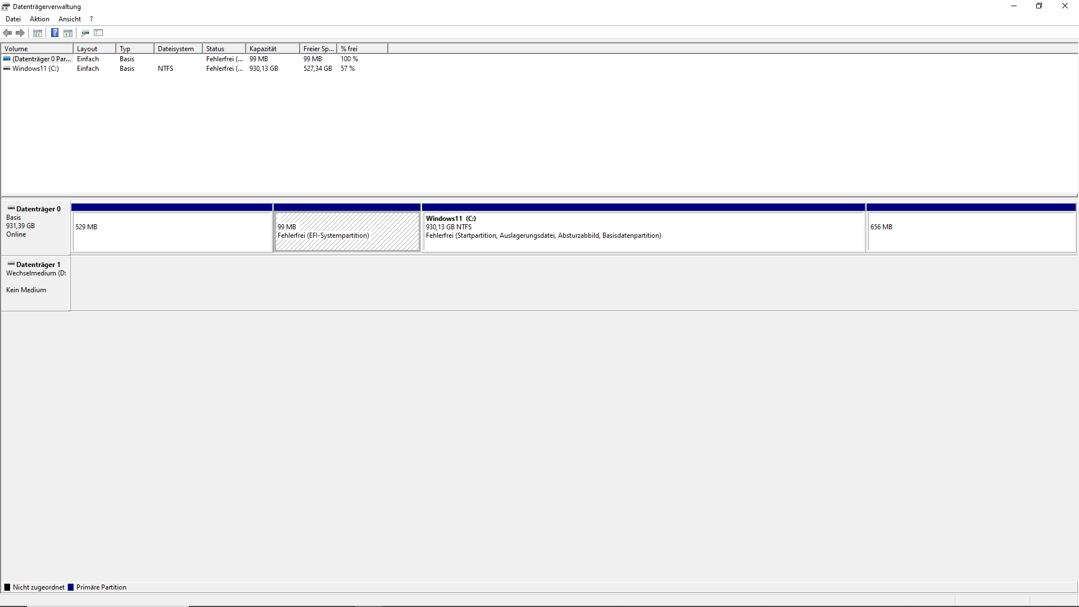Viewport: 1079px width, 607px height.
Task: Open the Datei menu
Action: point(13,19)
